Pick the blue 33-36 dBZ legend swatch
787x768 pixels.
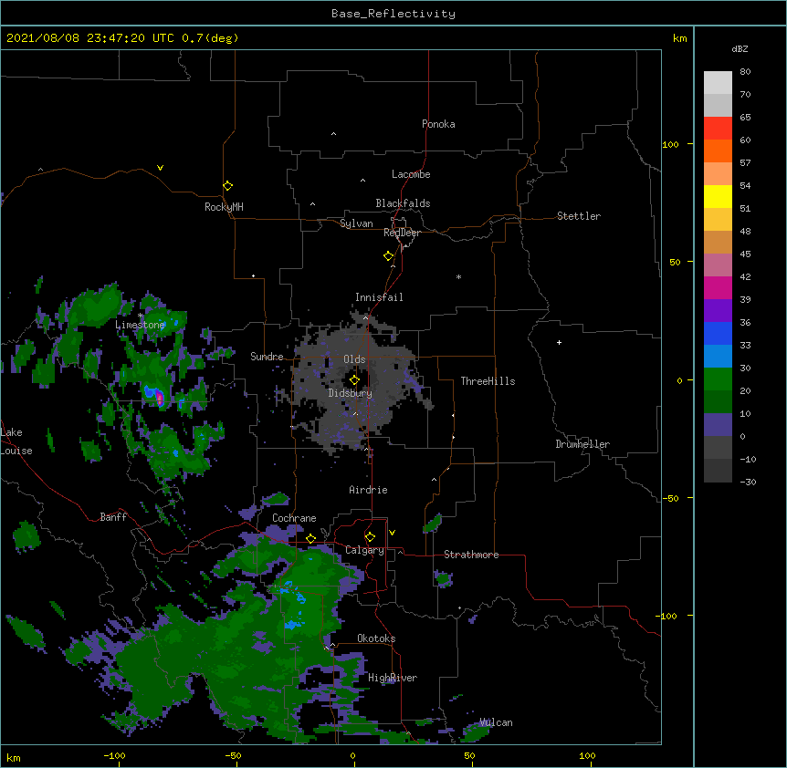pos(718,333)
